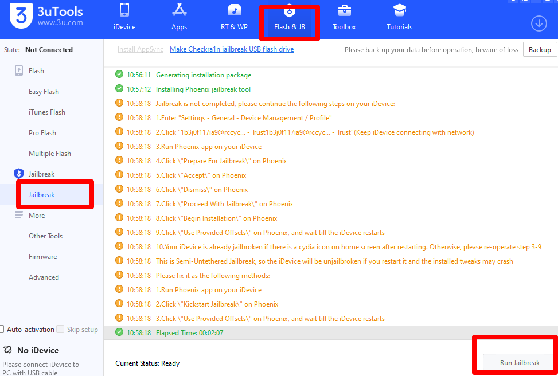Open the Apps store icon

pyautogui.click(x=179, y=10)
